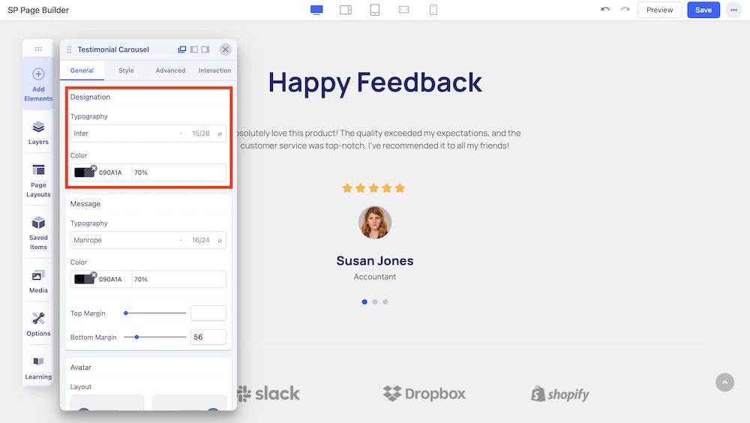Viewport: 750px width, 423px height.
Task: Open the Media library
Action: point(38,280)
